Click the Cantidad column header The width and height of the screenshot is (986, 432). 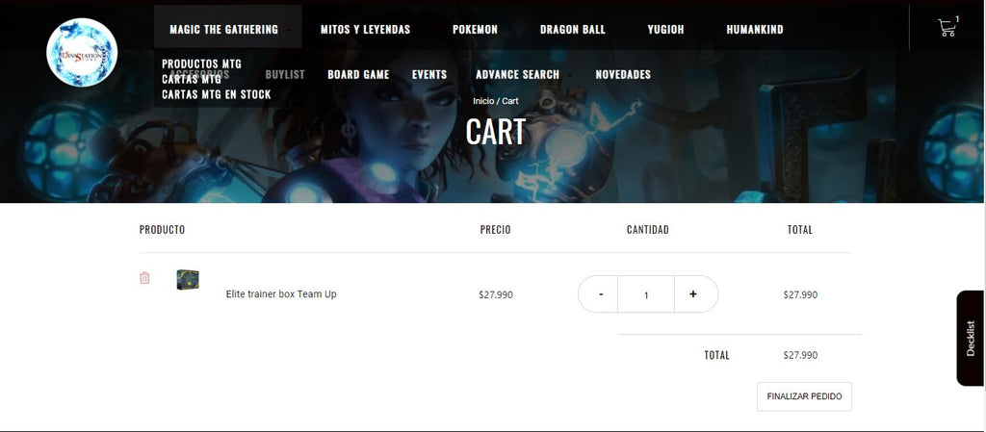tap(648, 229)
